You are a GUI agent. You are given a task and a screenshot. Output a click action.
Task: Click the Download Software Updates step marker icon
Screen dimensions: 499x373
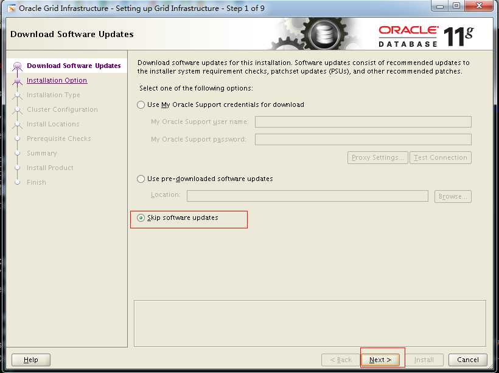pyautogui.click(x=18, y=66)
